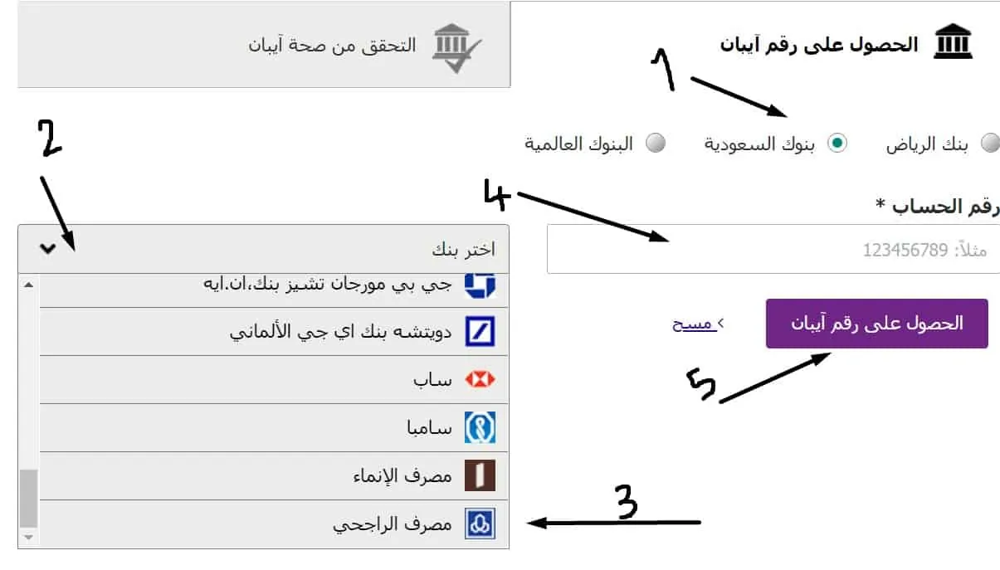
Task: Open the اختر بنك dropdown
Action: click(x=264, y=249)
